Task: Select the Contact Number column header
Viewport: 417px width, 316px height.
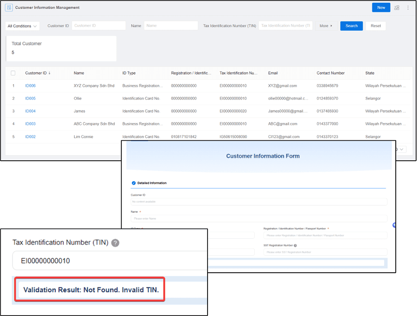Action: click(331, 73)
